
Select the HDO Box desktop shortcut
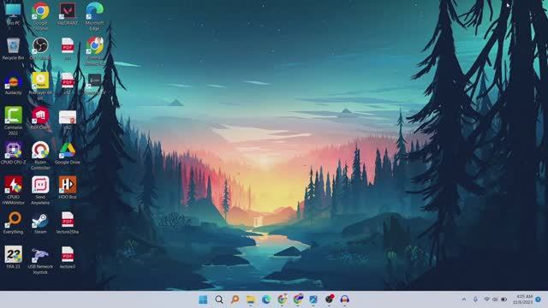(x=68, y=188)
